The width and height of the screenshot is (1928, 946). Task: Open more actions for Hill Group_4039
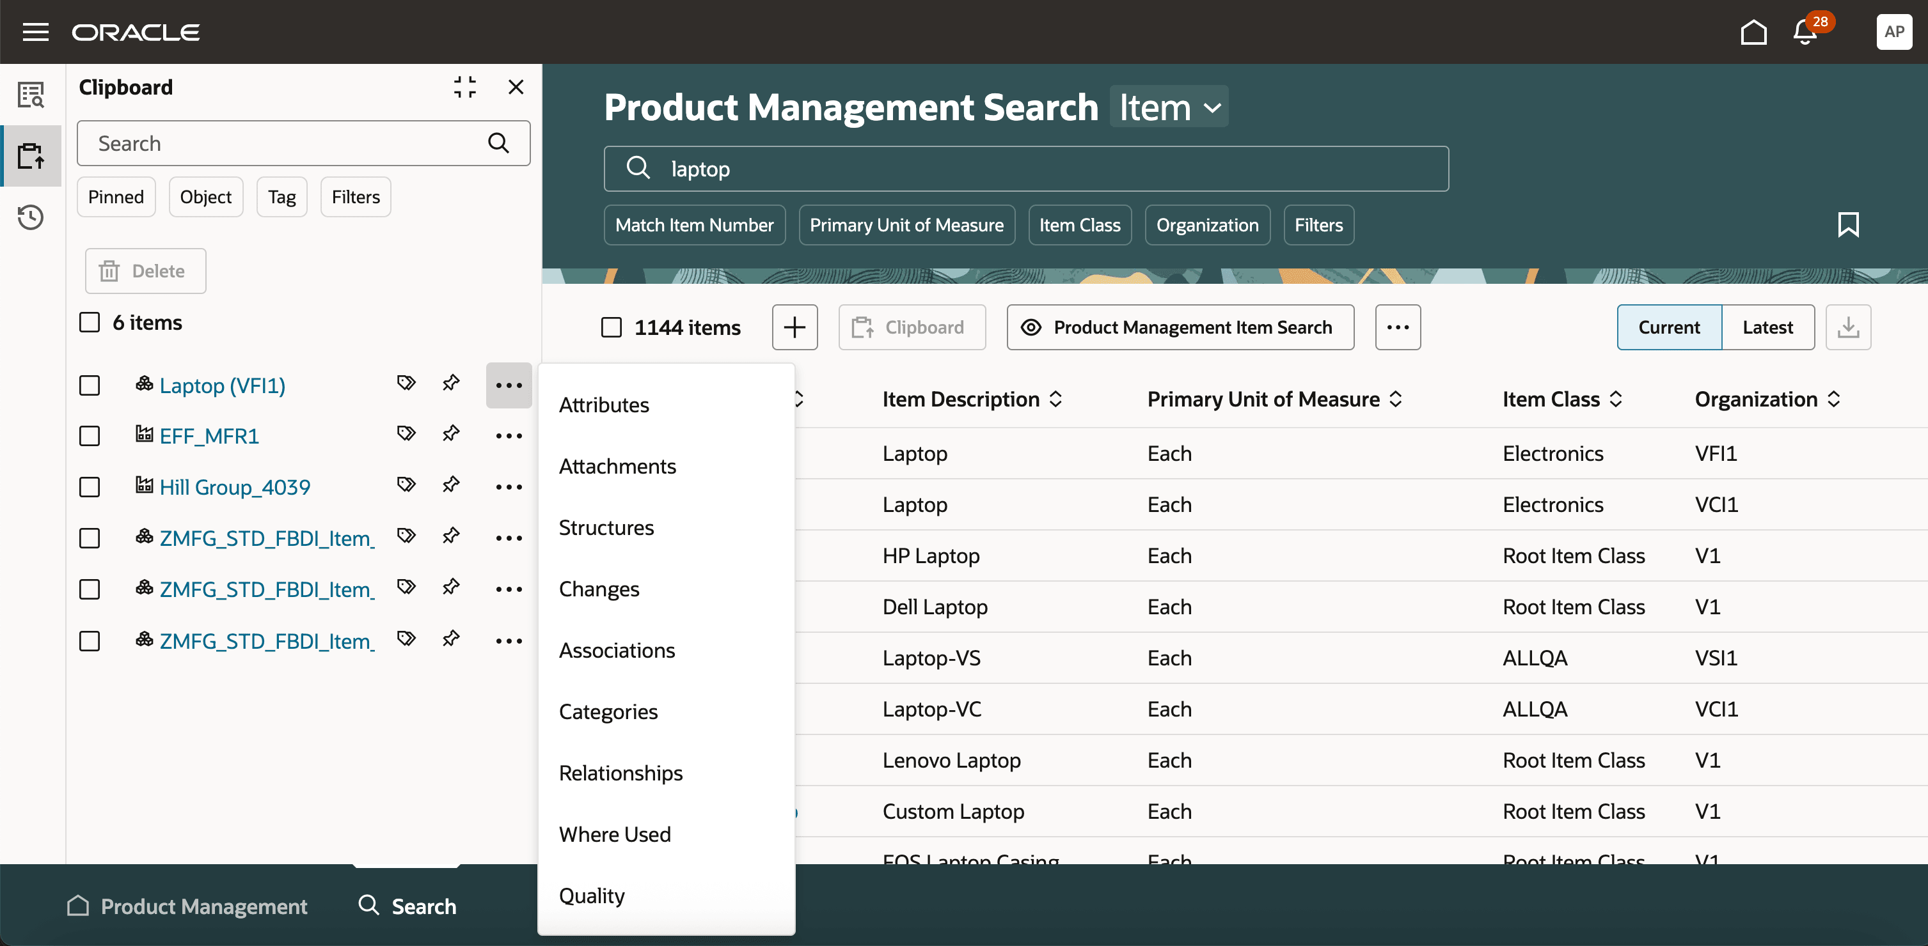508,487
